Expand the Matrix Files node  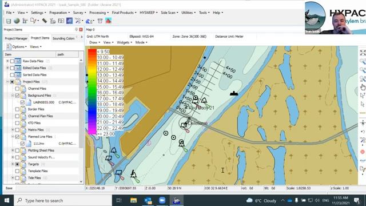click(13, 130)
